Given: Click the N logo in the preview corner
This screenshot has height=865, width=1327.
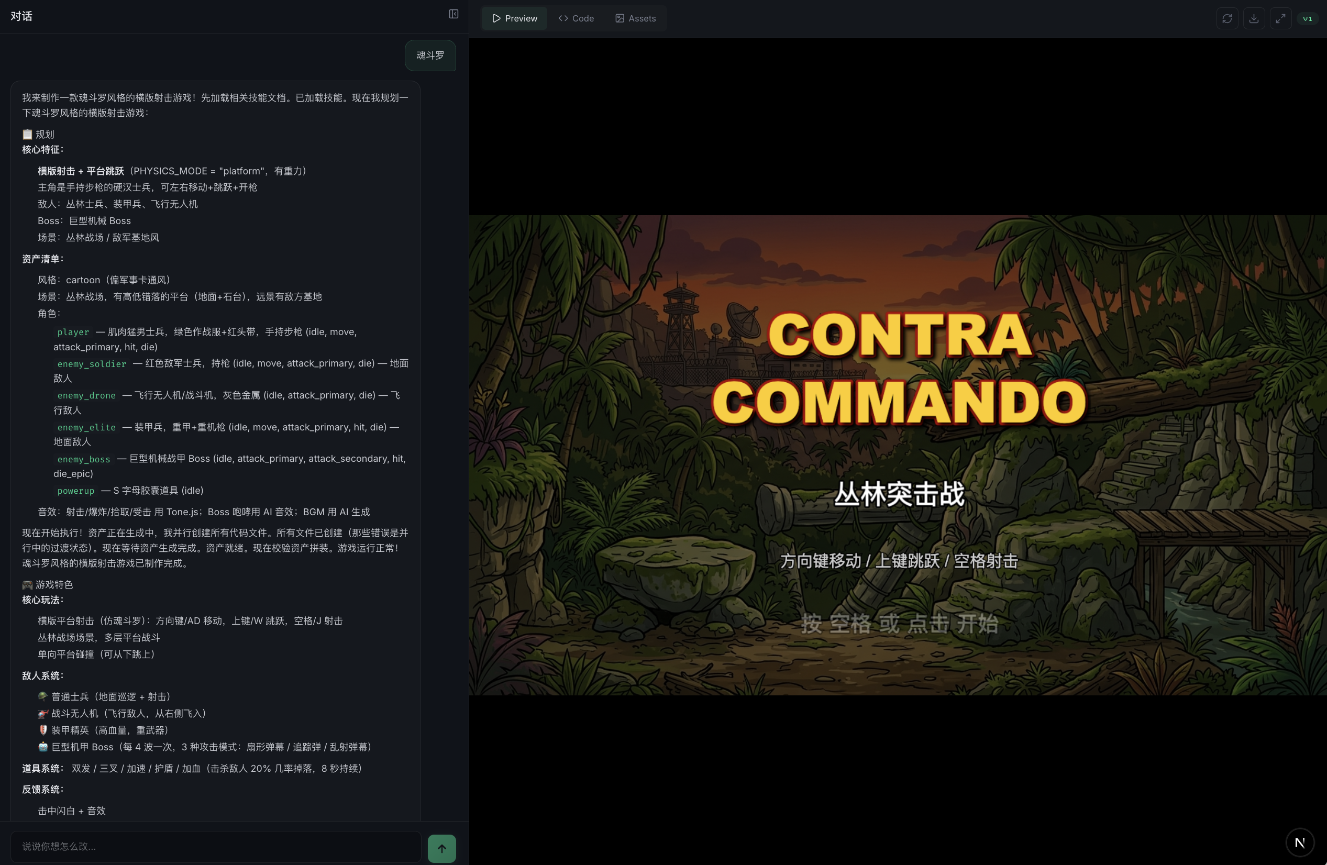Looking at the screenshot, I should [x=1300, y=842].
